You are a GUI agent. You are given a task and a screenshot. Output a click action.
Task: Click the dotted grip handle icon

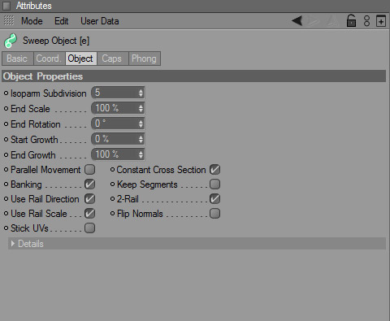coord(9,20)
